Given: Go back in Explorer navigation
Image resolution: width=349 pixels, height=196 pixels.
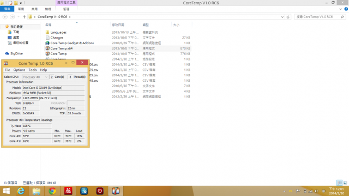Looking at the screenshot, I should [x=5, y=17].
